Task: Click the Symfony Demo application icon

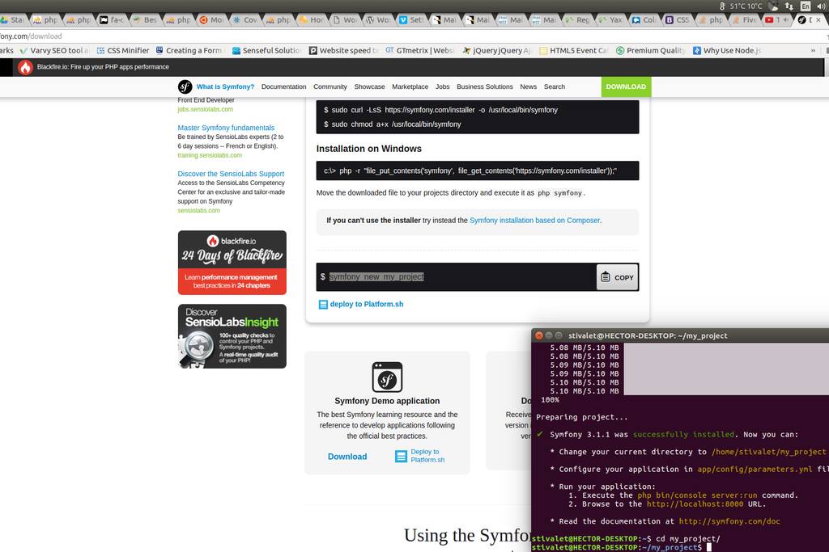Action: (x=387, y=377)
